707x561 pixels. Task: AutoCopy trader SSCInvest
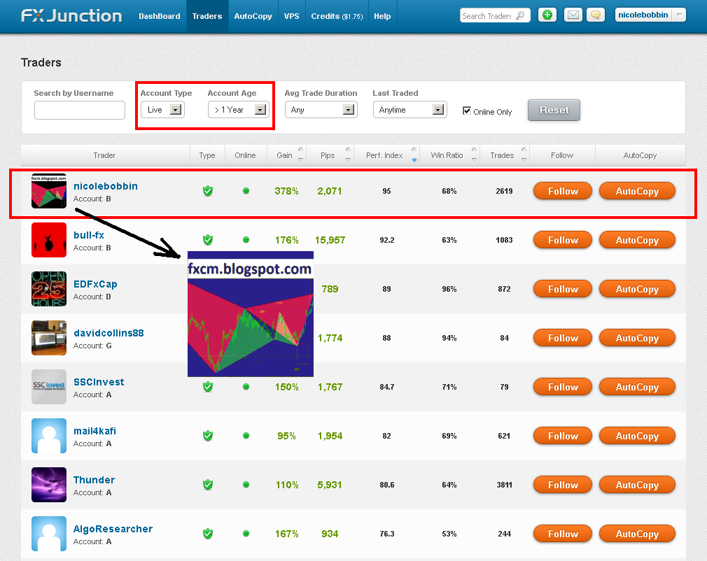click(637, 387)
